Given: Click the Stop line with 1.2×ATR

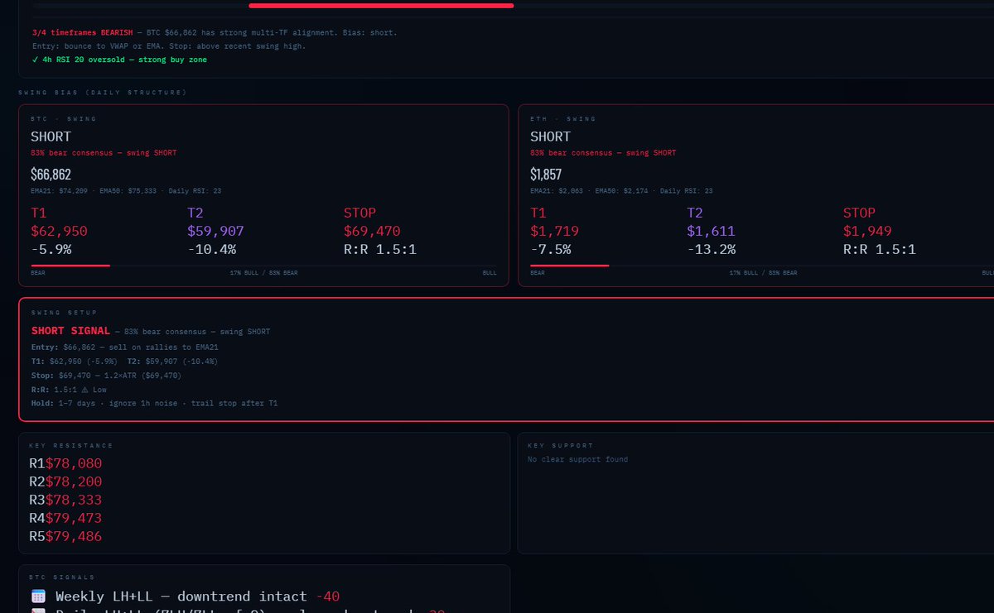Looking at the screenshot, I should point(106,376).
